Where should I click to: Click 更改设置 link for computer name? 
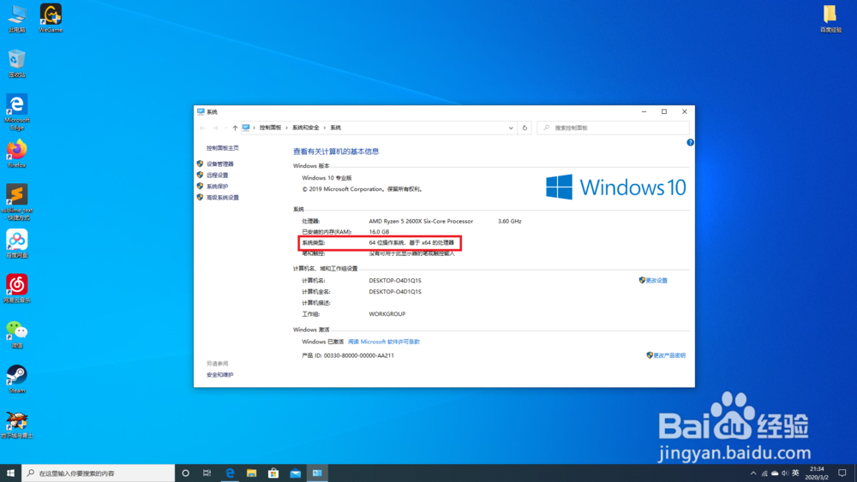pos(656,281)
